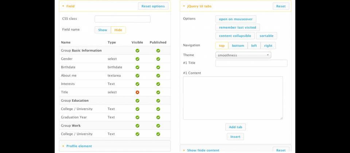Toggle Visible icon for Birthdate field
350x153 pixels.
click(x=137, y=67)
